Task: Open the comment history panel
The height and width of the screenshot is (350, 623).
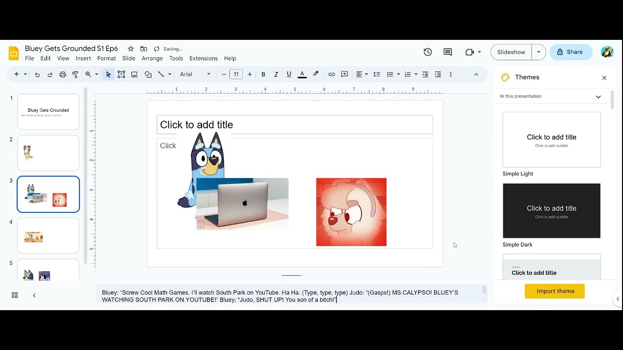Action: [x=448, y=52]
